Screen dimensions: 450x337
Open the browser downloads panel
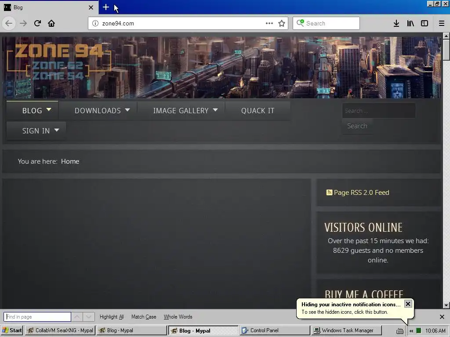pyautogui.click(x=396, y=23)
